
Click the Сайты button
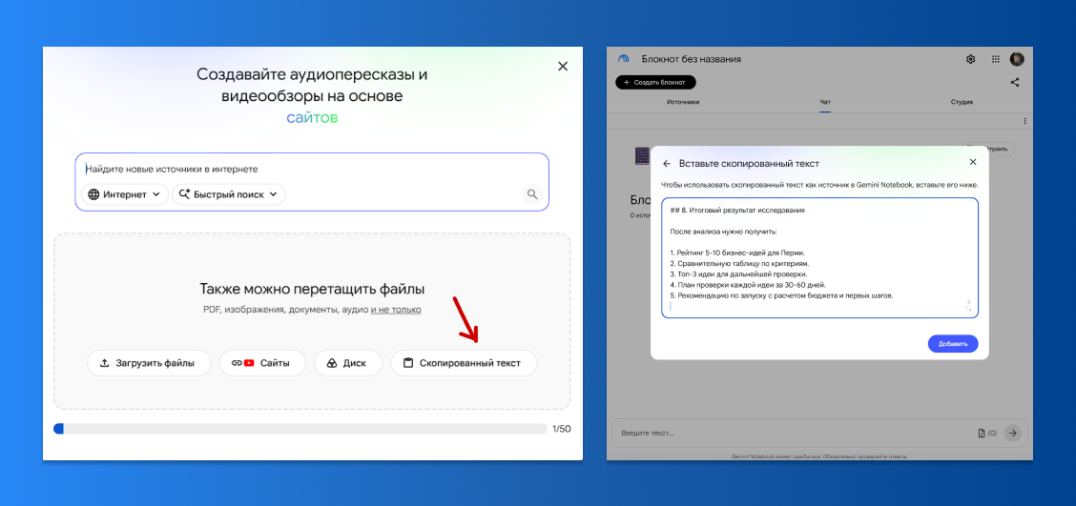[x=263, y=363]
